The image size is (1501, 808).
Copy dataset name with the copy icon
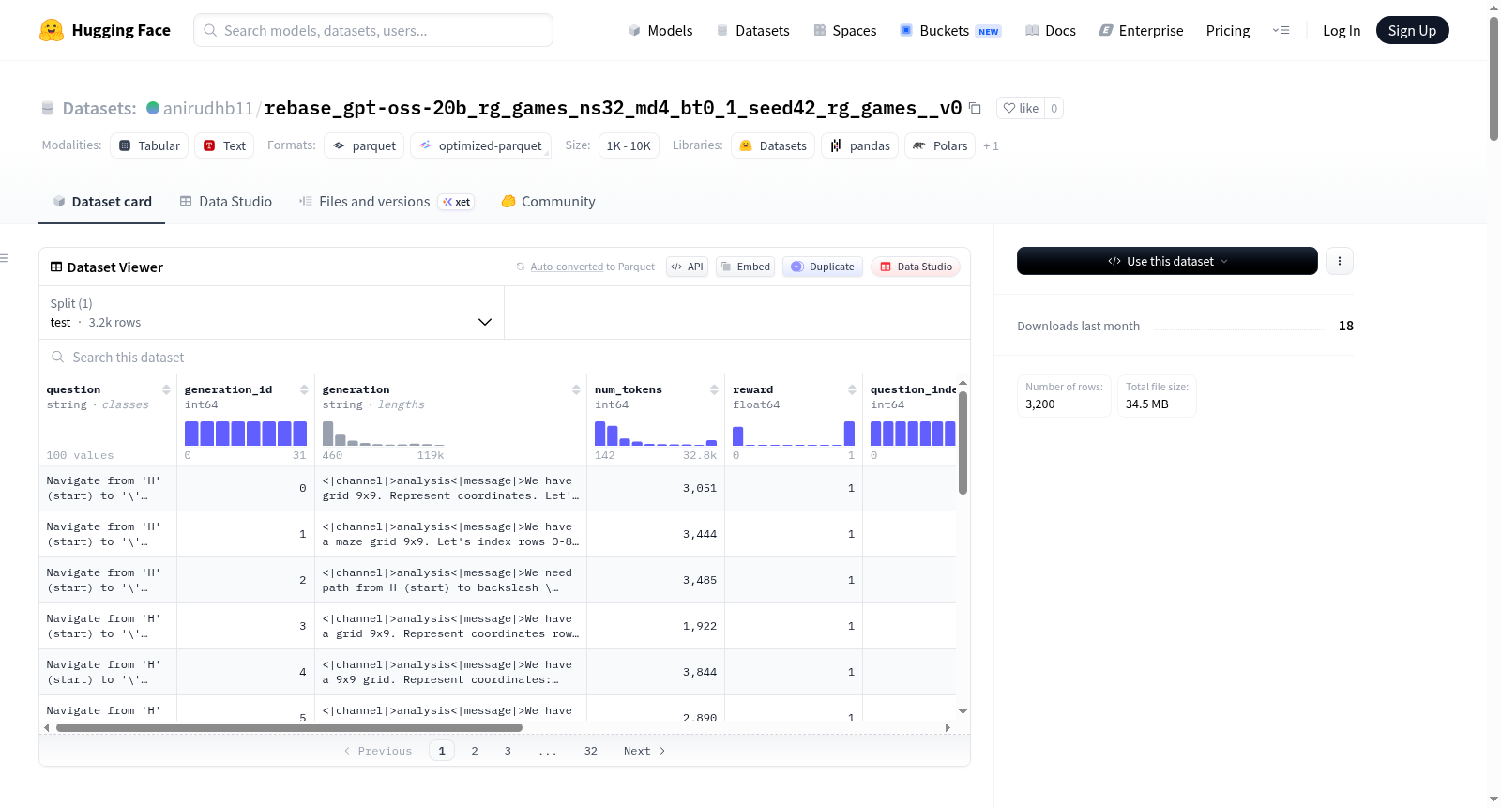pos(975,108)
